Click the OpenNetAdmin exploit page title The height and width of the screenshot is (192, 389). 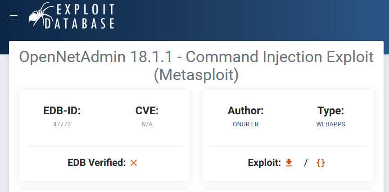[196, 66]
